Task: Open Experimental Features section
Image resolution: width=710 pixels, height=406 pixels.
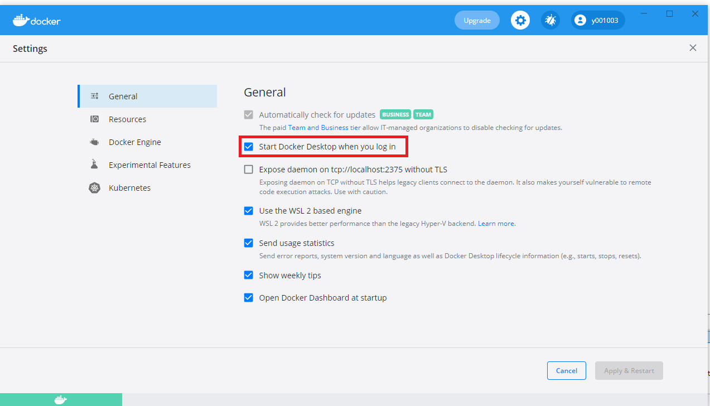Action: point(147,165)
